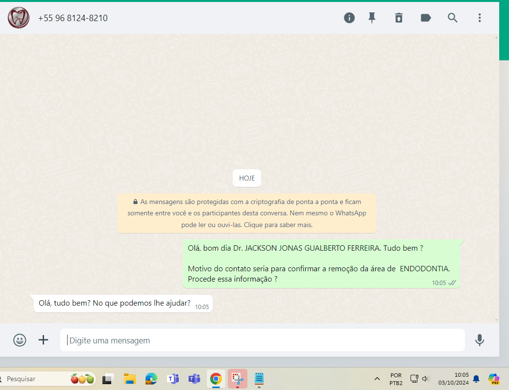Launch Copilot preview from the taskbar

point(494,379)
